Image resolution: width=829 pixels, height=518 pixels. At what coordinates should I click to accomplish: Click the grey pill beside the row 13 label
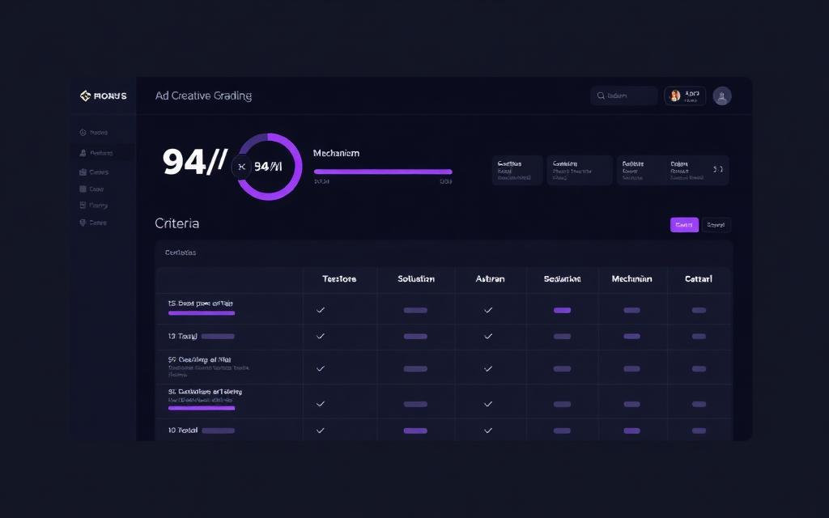pos(218,336)
